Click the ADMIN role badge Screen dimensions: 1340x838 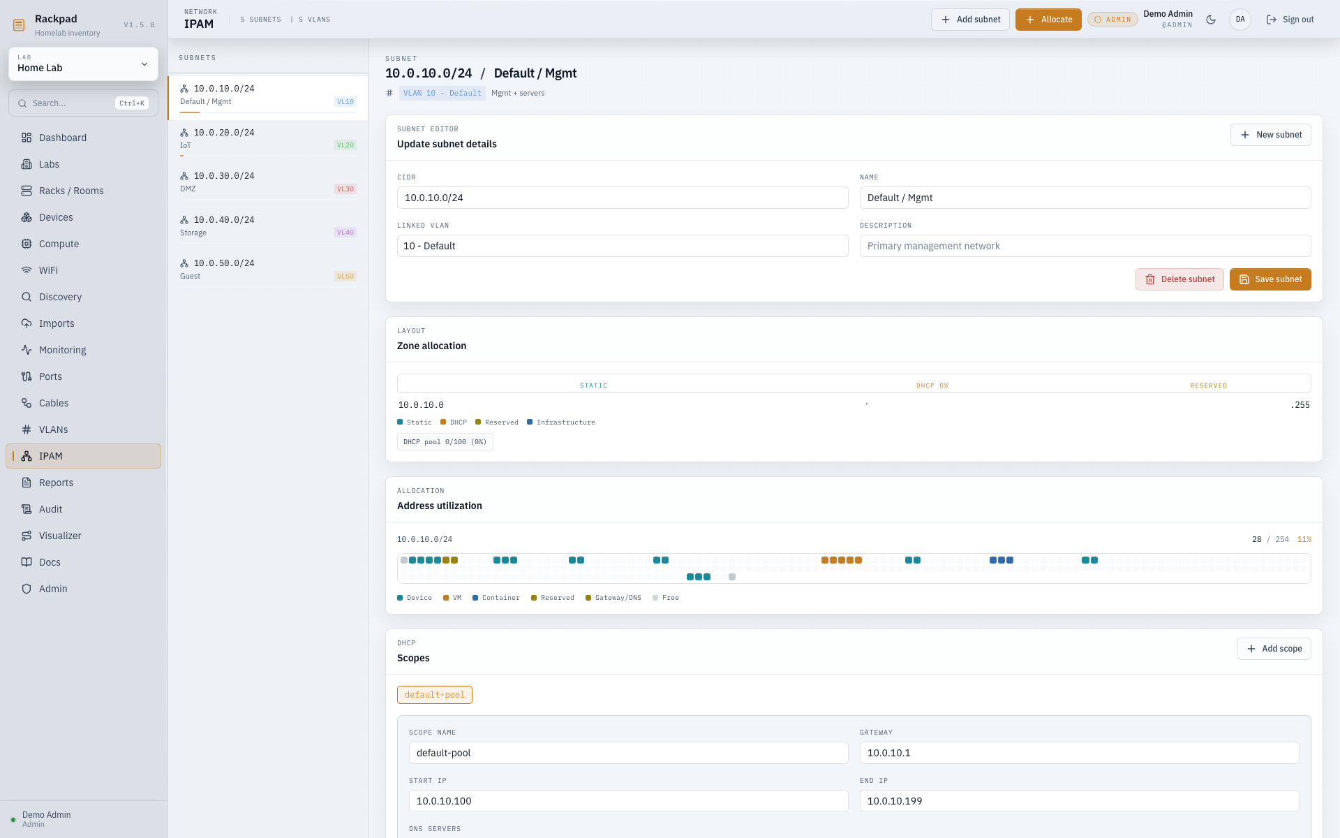pos(1112,20)
